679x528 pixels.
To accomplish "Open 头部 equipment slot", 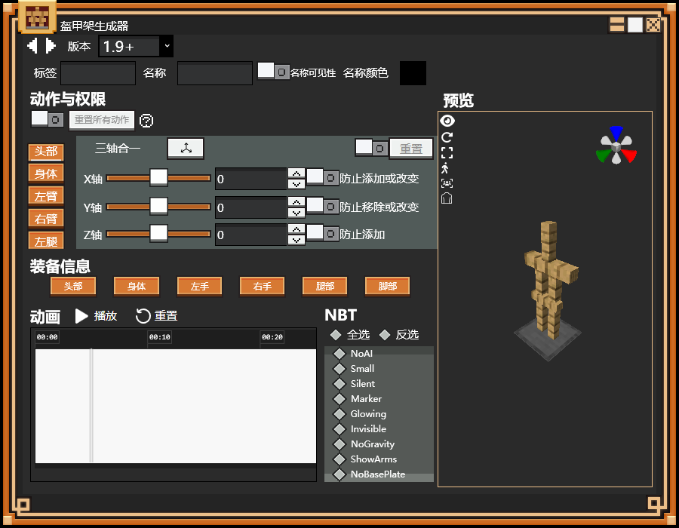I will tap(73, 287).
